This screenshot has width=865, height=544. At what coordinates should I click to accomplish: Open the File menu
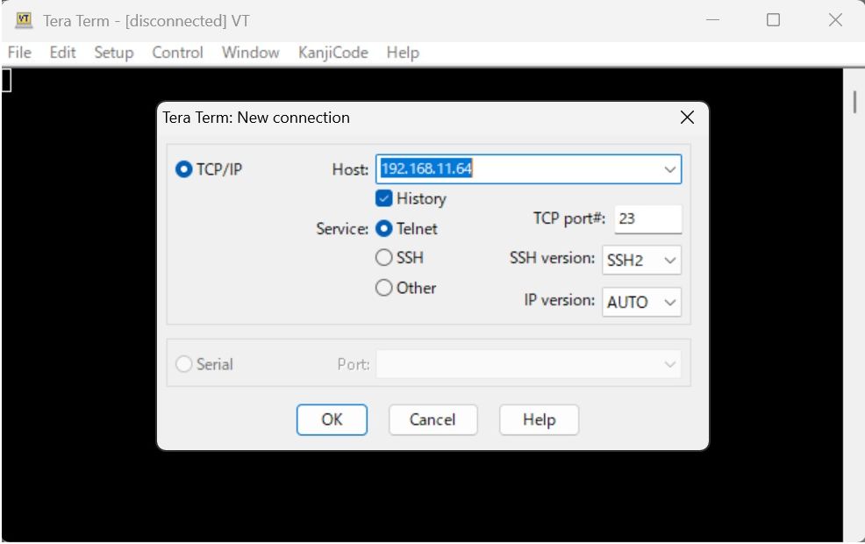click(x=19, y=53)
